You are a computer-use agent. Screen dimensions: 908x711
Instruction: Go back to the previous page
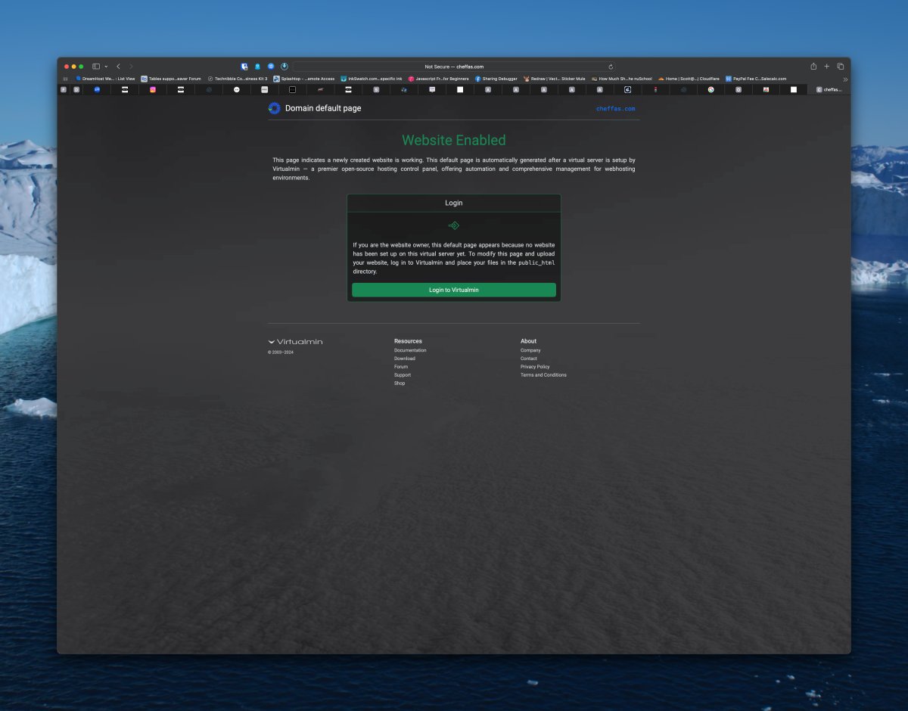coord(118,67)
